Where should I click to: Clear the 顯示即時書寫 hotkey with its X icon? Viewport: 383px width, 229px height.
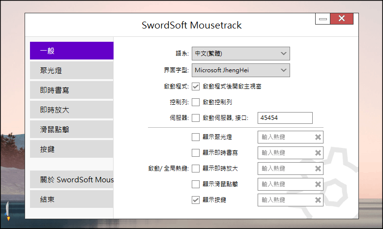[318, 153]
